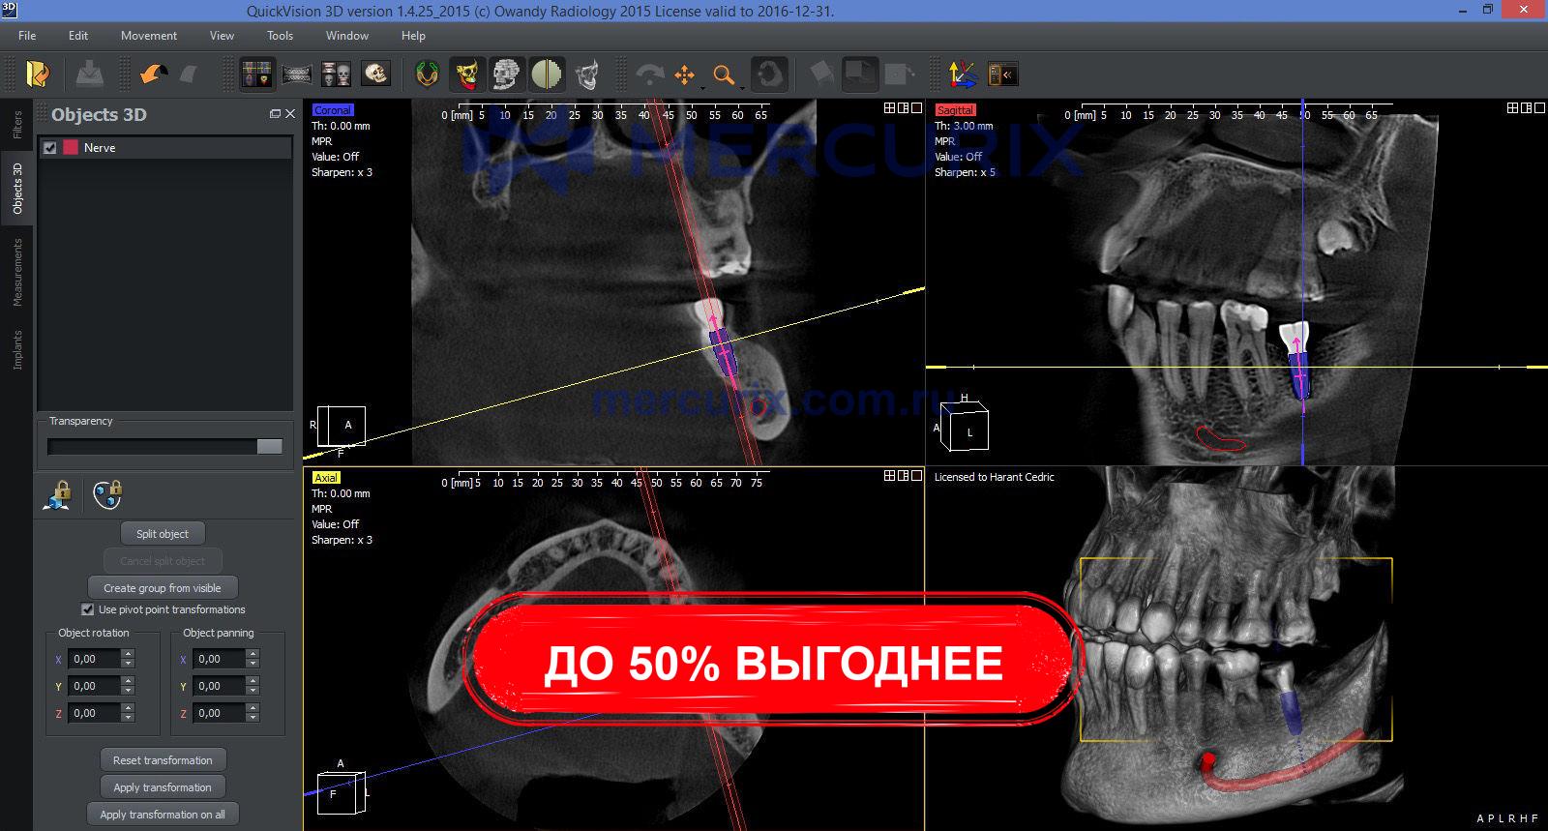
Task: Maximize the Coronal view pane
Action: click(916, 108)
